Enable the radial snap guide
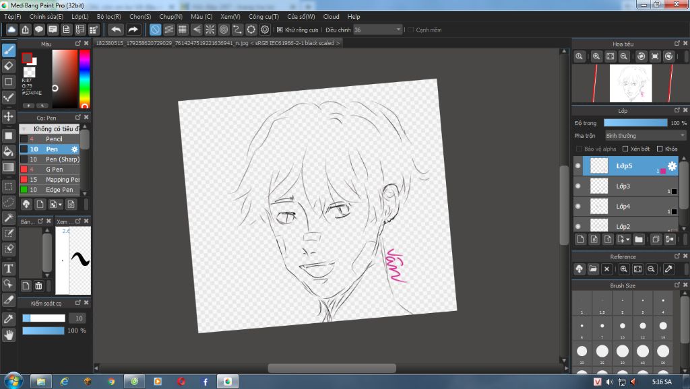Screen dimensions: 690x389 click(210, 30)
